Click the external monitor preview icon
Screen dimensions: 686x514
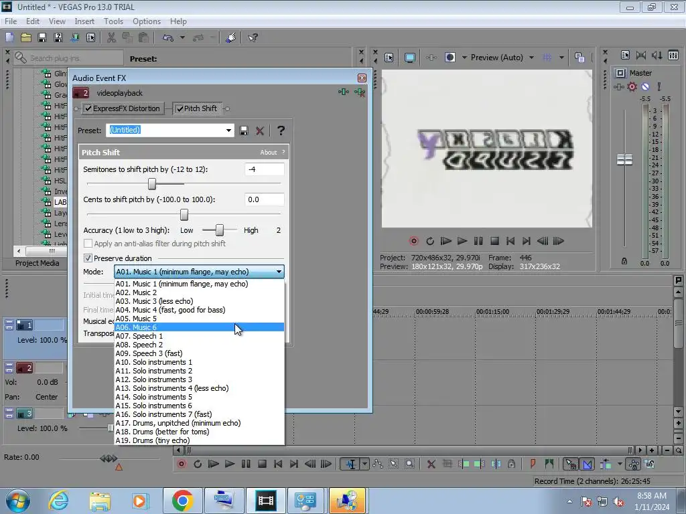[410, 58]
